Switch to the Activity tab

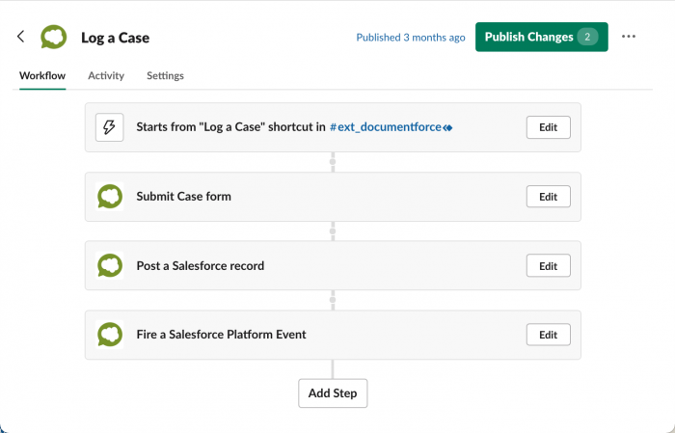[x=106, y=76]
